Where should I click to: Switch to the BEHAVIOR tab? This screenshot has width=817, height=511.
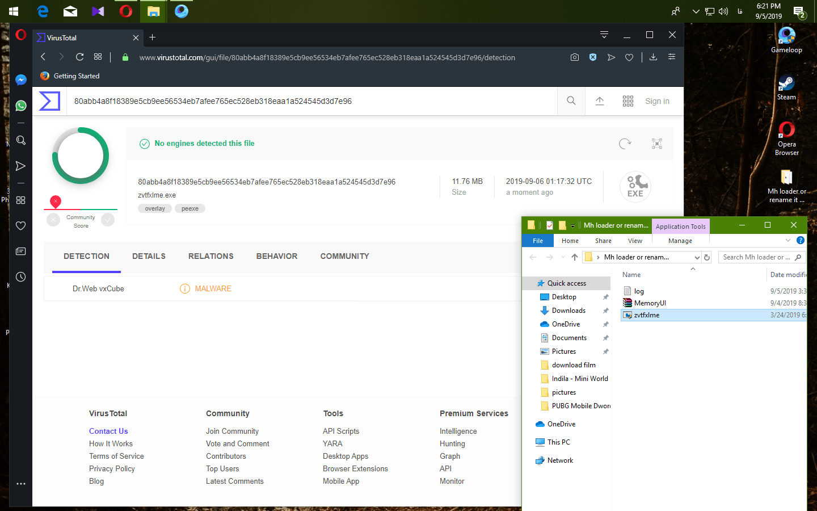[277, 257]
